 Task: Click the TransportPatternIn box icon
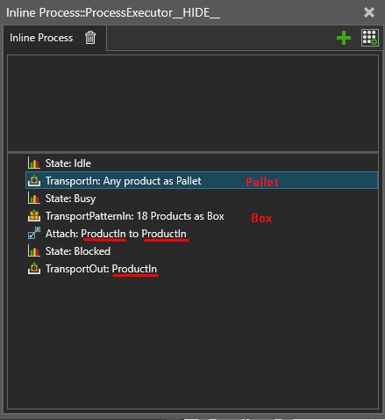pos(34,216)
